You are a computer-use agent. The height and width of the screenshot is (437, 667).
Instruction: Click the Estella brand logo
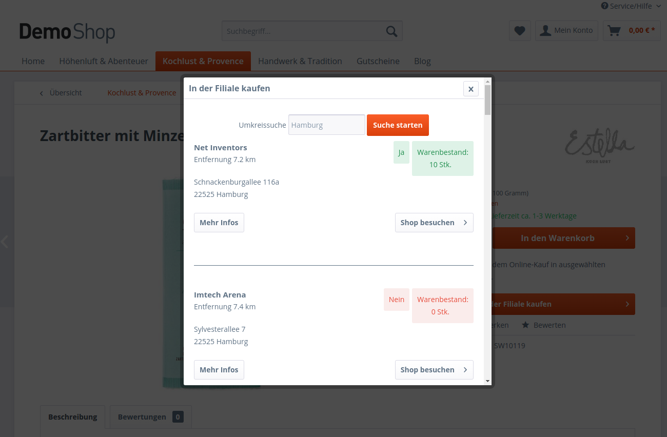599,146
